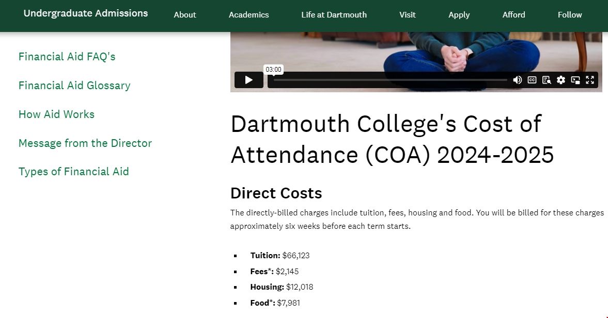Open Financial Aid Glossary page
608x318 pixels.
coord(74,86)
